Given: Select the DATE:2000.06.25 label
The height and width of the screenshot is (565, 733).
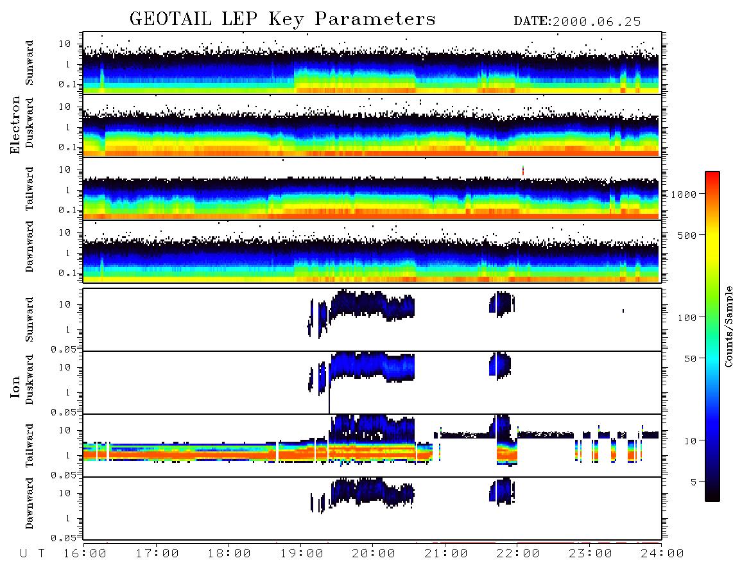Looking at the screenshot, I should pyautogui.click(x=577, y=22).
